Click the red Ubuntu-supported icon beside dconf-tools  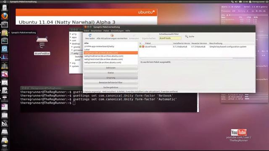click(143, 47)
